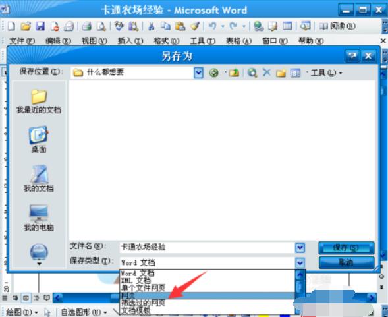Click the Delete X icon in the dialog toolbar
Screen dimensions: 388x317
[267, 72]
